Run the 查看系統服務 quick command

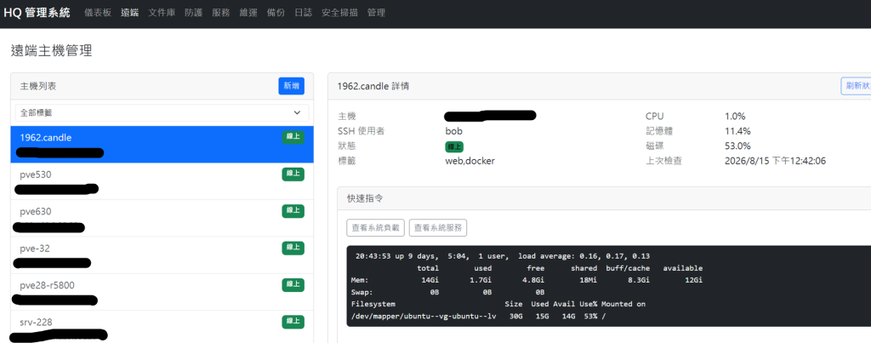438,228
